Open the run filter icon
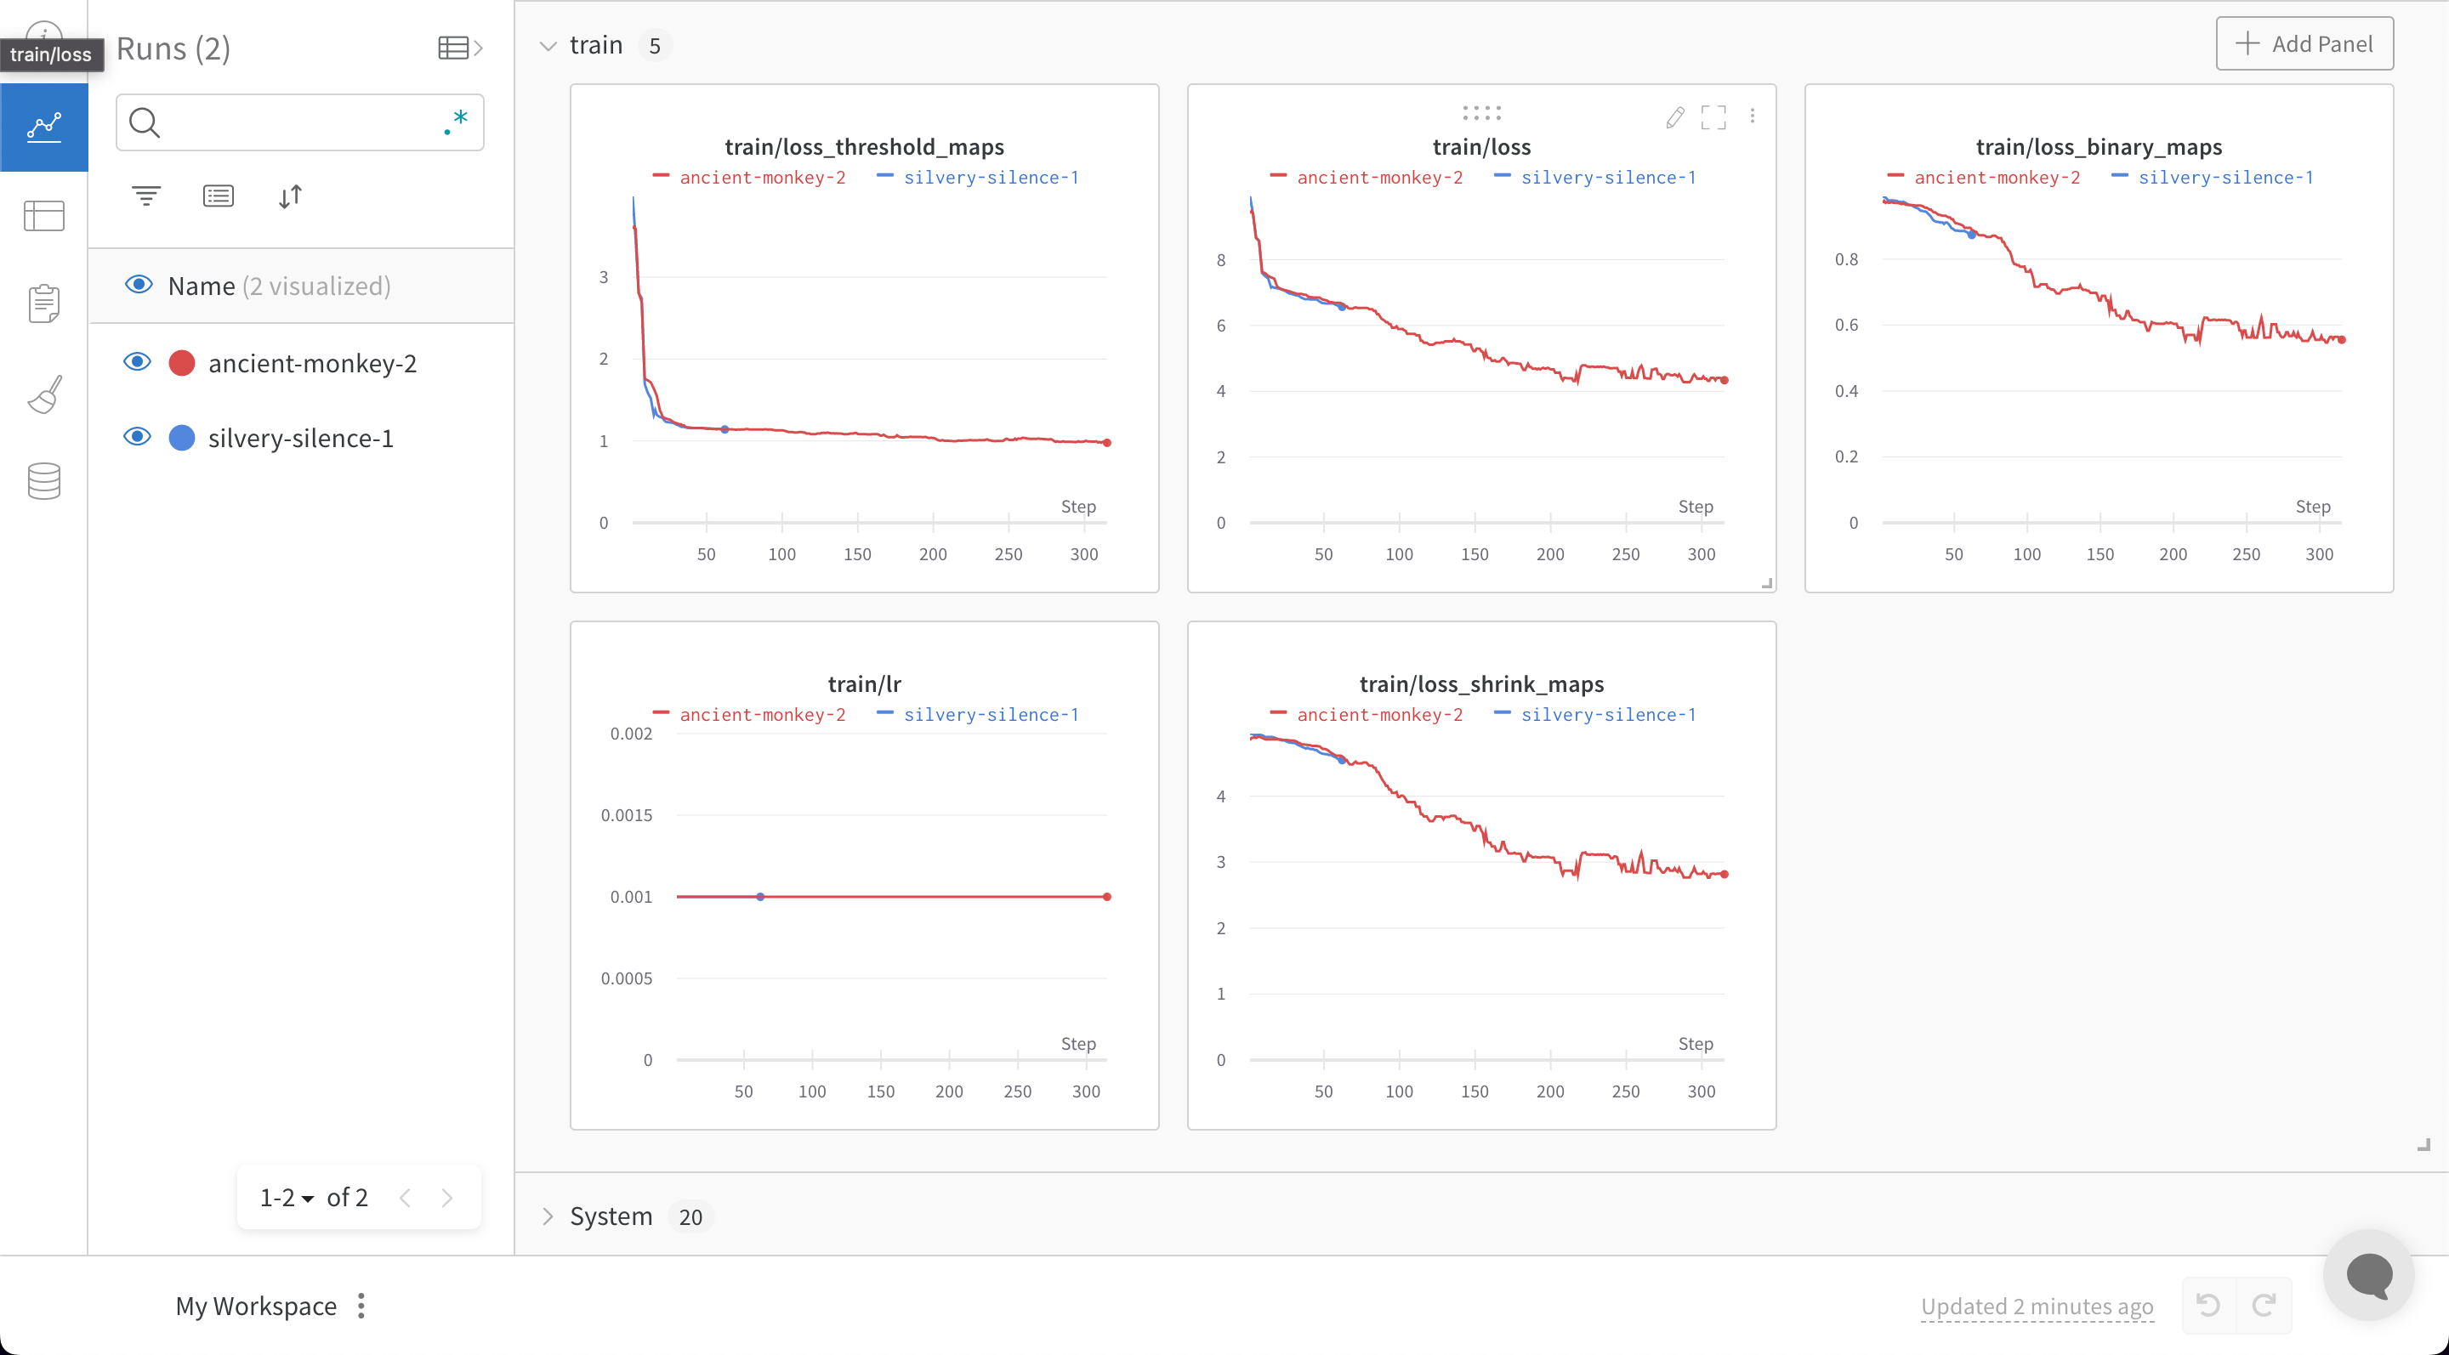The width and height of the screenshot is (2449, 1355). (146, 196)
